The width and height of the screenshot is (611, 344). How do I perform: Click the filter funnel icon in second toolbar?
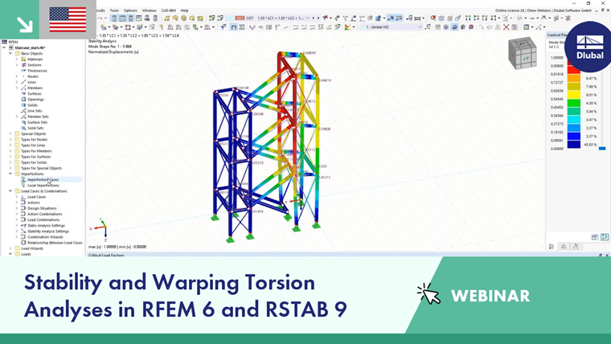tap(223, 27)
